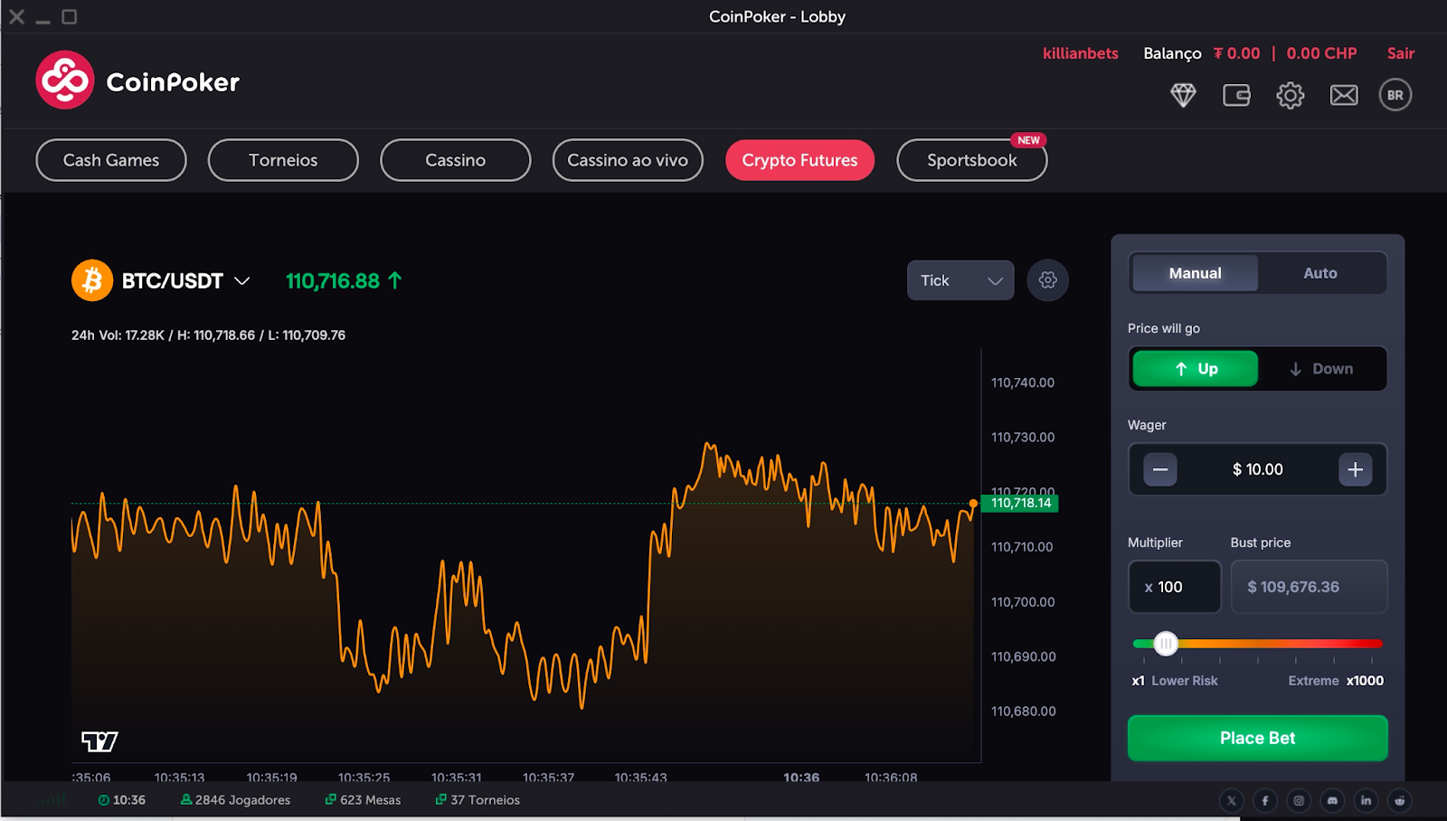This screenshot has width=1447, height=821.
Task: Open Instagram social link
Action: (1299, 800)
